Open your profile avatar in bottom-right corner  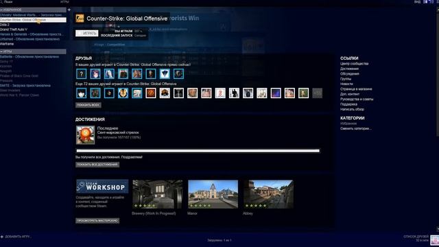click(x=434, y=240)
